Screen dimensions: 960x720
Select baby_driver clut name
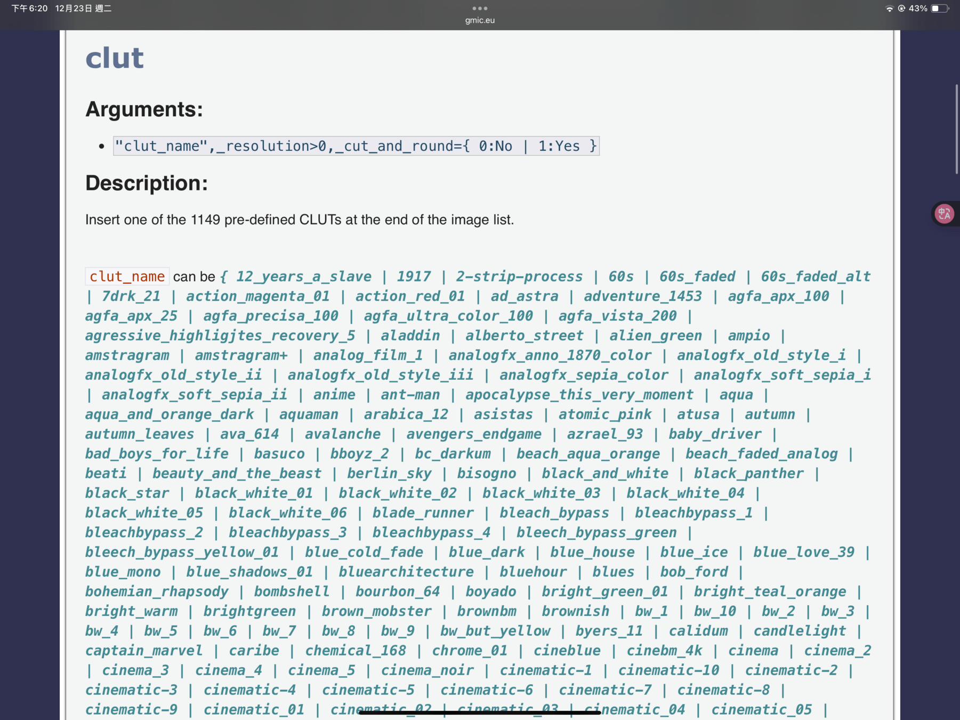click(x=715, y=434)
